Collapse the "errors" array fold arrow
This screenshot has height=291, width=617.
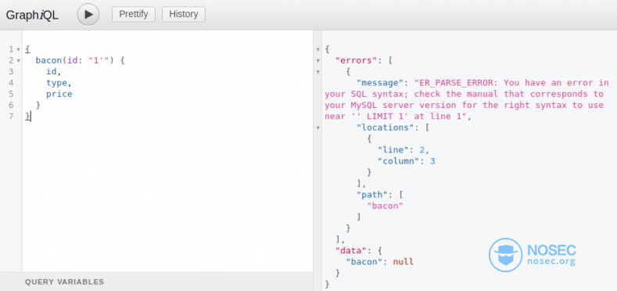tap(318, 61)
